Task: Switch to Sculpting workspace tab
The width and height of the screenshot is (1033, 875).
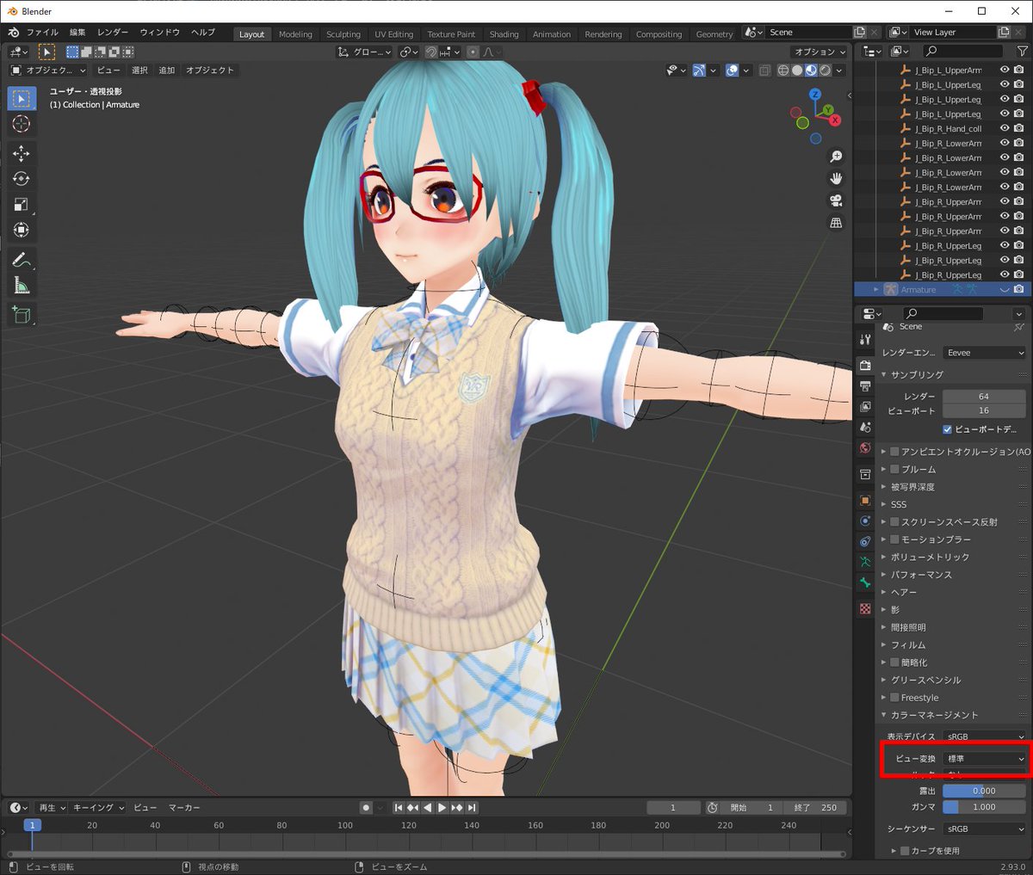Action: pyautogui.click(x=343, y=34)
